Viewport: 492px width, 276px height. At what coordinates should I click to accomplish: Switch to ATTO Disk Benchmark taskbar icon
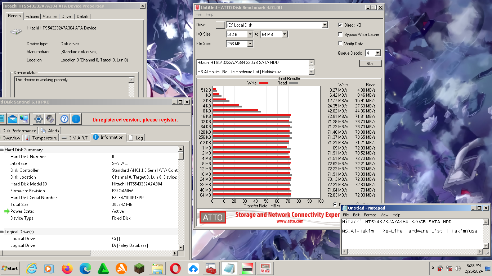point(265,268)
